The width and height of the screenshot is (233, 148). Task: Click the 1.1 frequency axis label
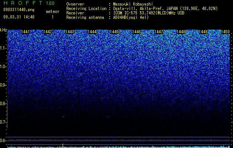click(3, 48)
